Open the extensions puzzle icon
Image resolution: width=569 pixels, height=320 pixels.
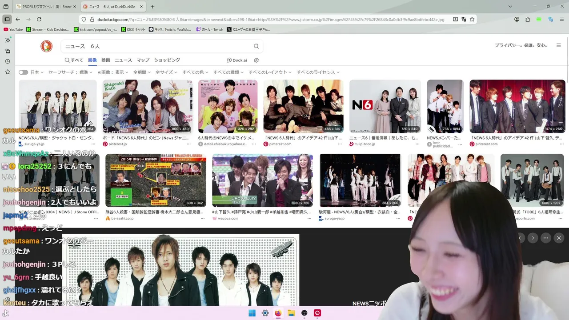(x=528, y=19)
